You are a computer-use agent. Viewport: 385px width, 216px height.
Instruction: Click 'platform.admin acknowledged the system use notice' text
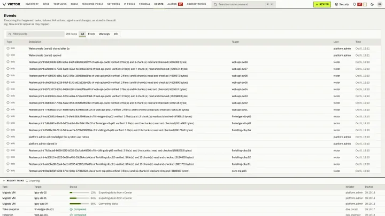pos(59,137)
